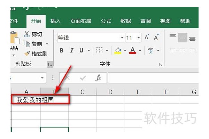This screenshot has width=209, height=139.
Task: Switch to the Review (审阅) tab
Action: pyautogui.click(x=146, y=21)
